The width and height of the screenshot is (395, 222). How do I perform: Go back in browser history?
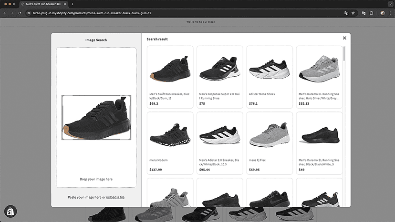[x=5, y=13]
